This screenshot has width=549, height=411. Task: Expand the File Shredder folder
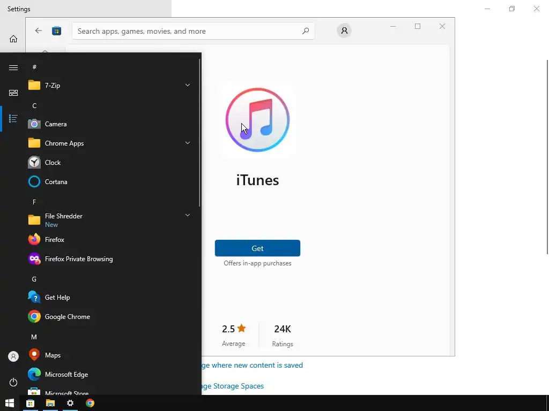point(188,215)
